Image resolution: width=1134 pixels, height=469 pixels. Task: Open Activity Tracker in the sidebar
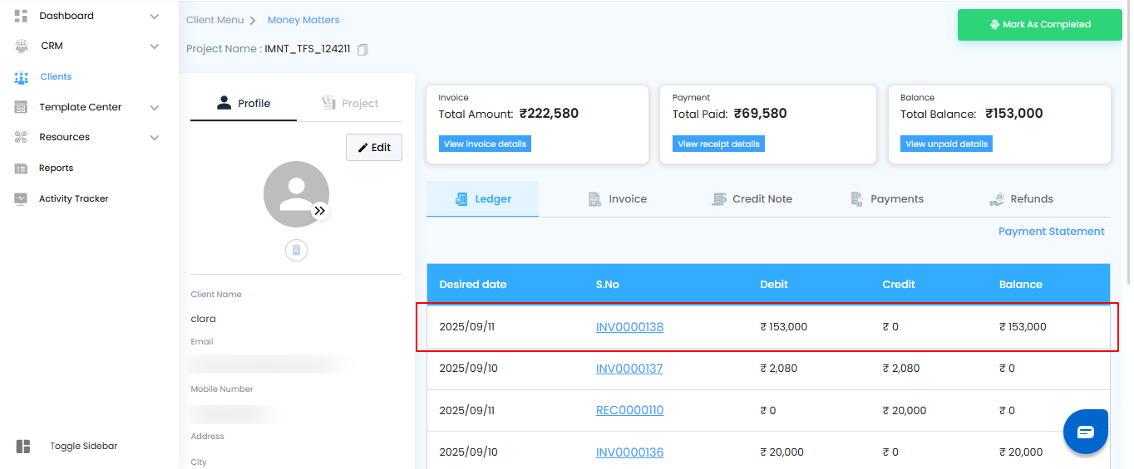[74, 198]
